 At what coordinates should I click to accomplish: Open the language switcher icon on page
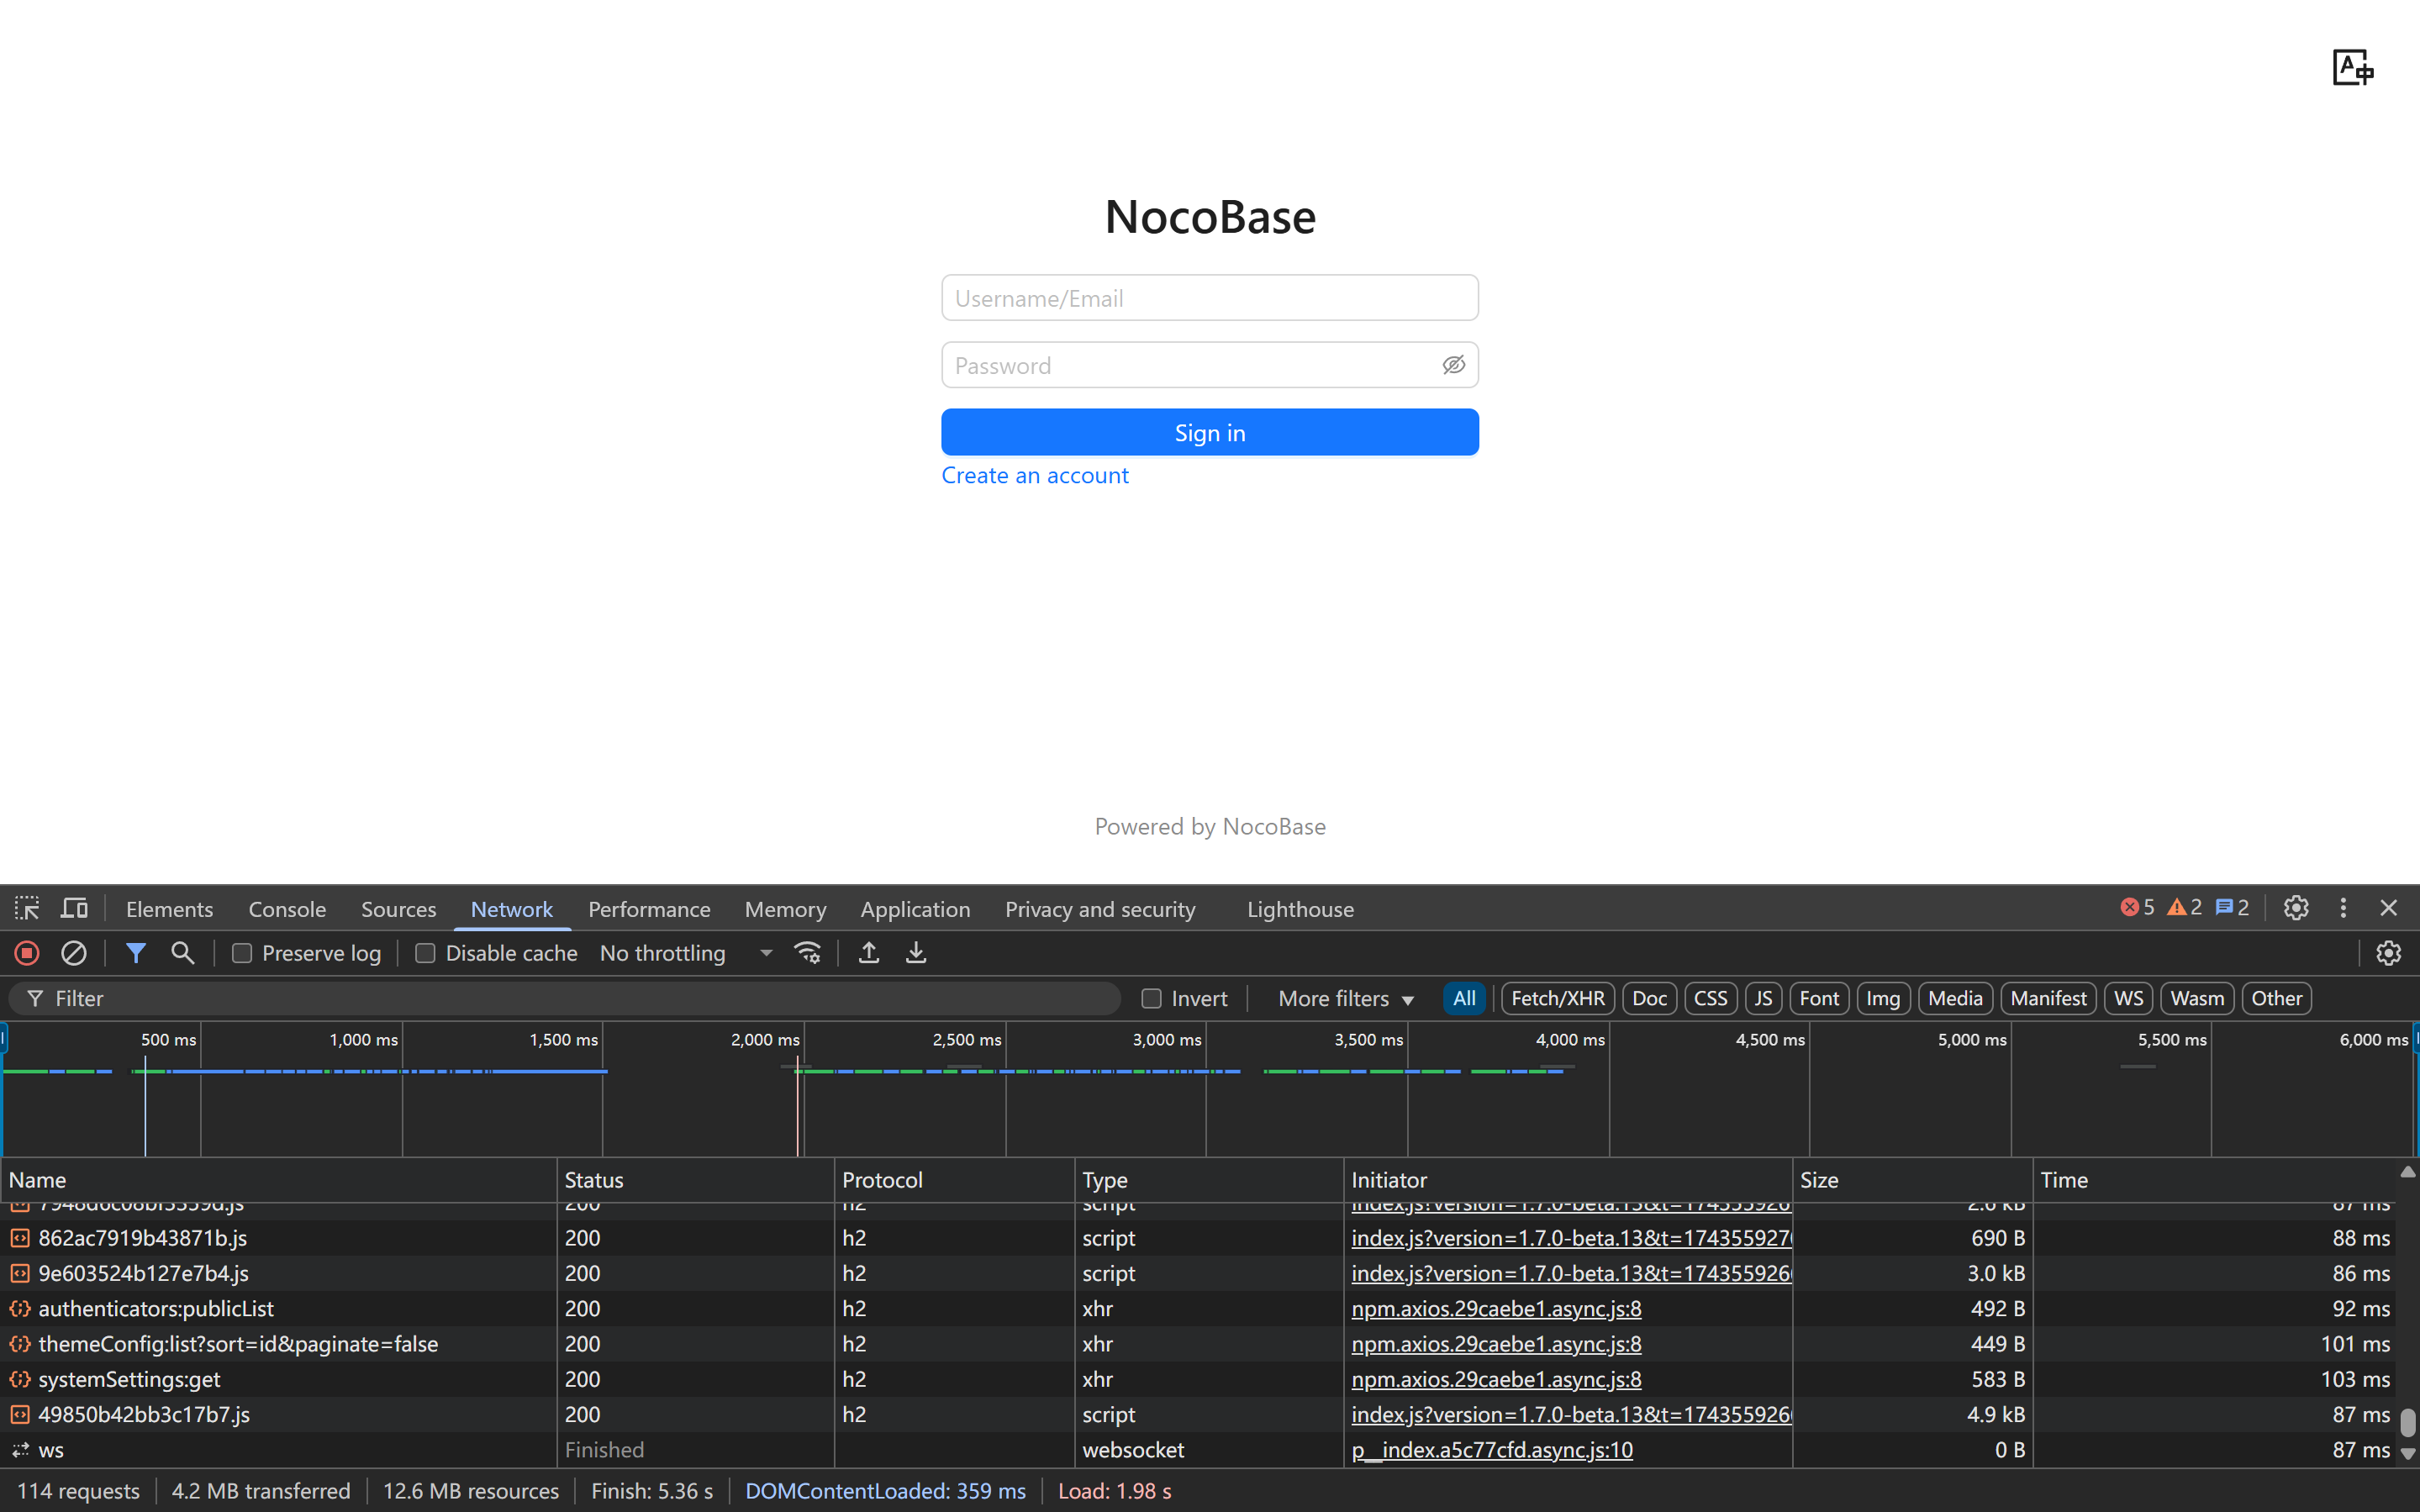coord(2352,68)
